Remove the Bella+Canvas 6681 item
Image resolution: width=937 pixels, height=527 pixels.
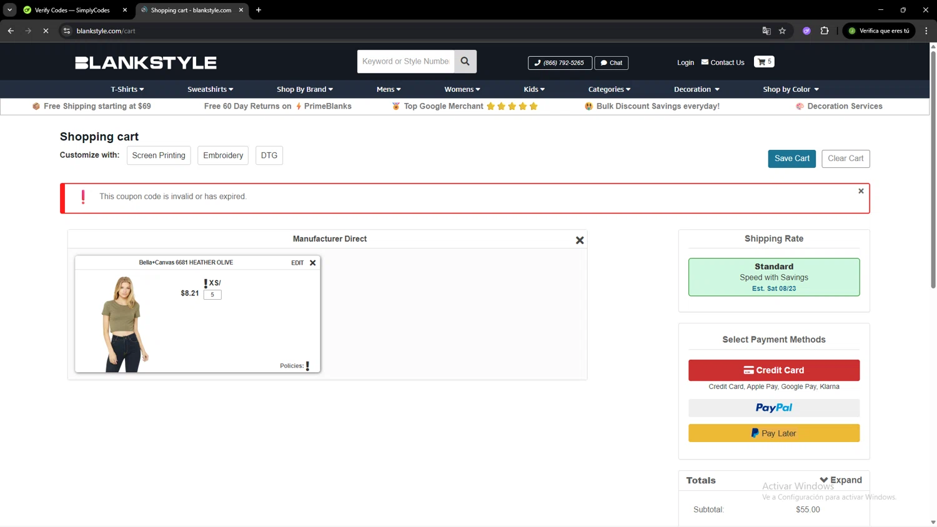pos(313,263)
